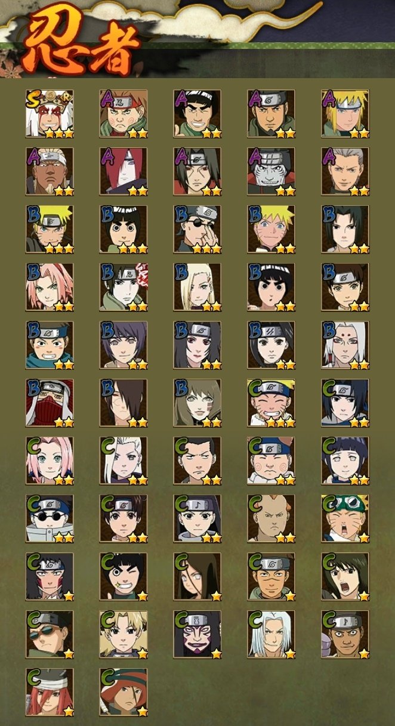Select the A-rank blond Minato portrait
Image resolution: width=395 pixels, height=726 pixels.
coord(345,114)
